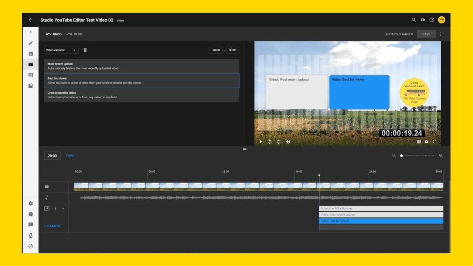Click the SAVE button
The image size is (473, 266).
pyautogui.click(x=426, y=34)
